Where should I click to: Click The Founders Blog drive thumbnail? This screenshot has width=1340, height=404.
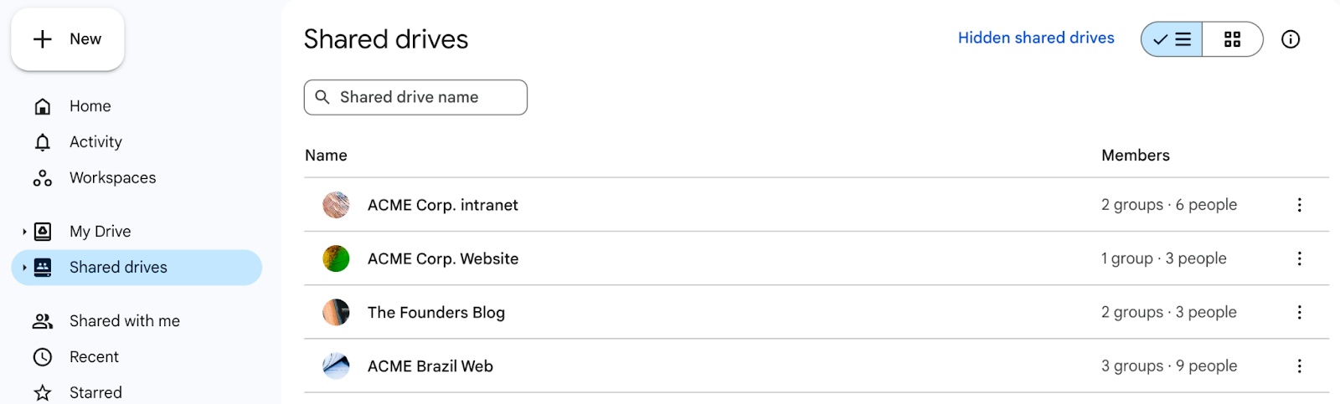click(x=336, y=312)
